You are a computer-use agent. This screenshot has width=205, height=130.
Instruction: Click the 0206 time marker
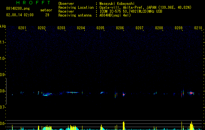point(120,28)
